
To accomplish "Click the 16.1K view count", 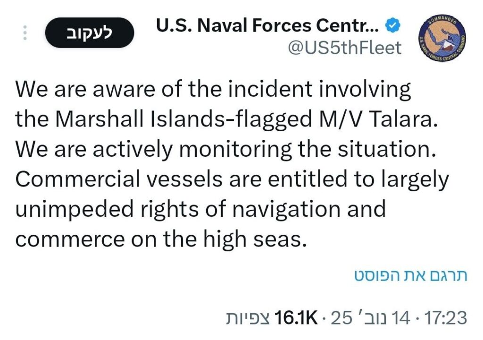I will (296, 318).
